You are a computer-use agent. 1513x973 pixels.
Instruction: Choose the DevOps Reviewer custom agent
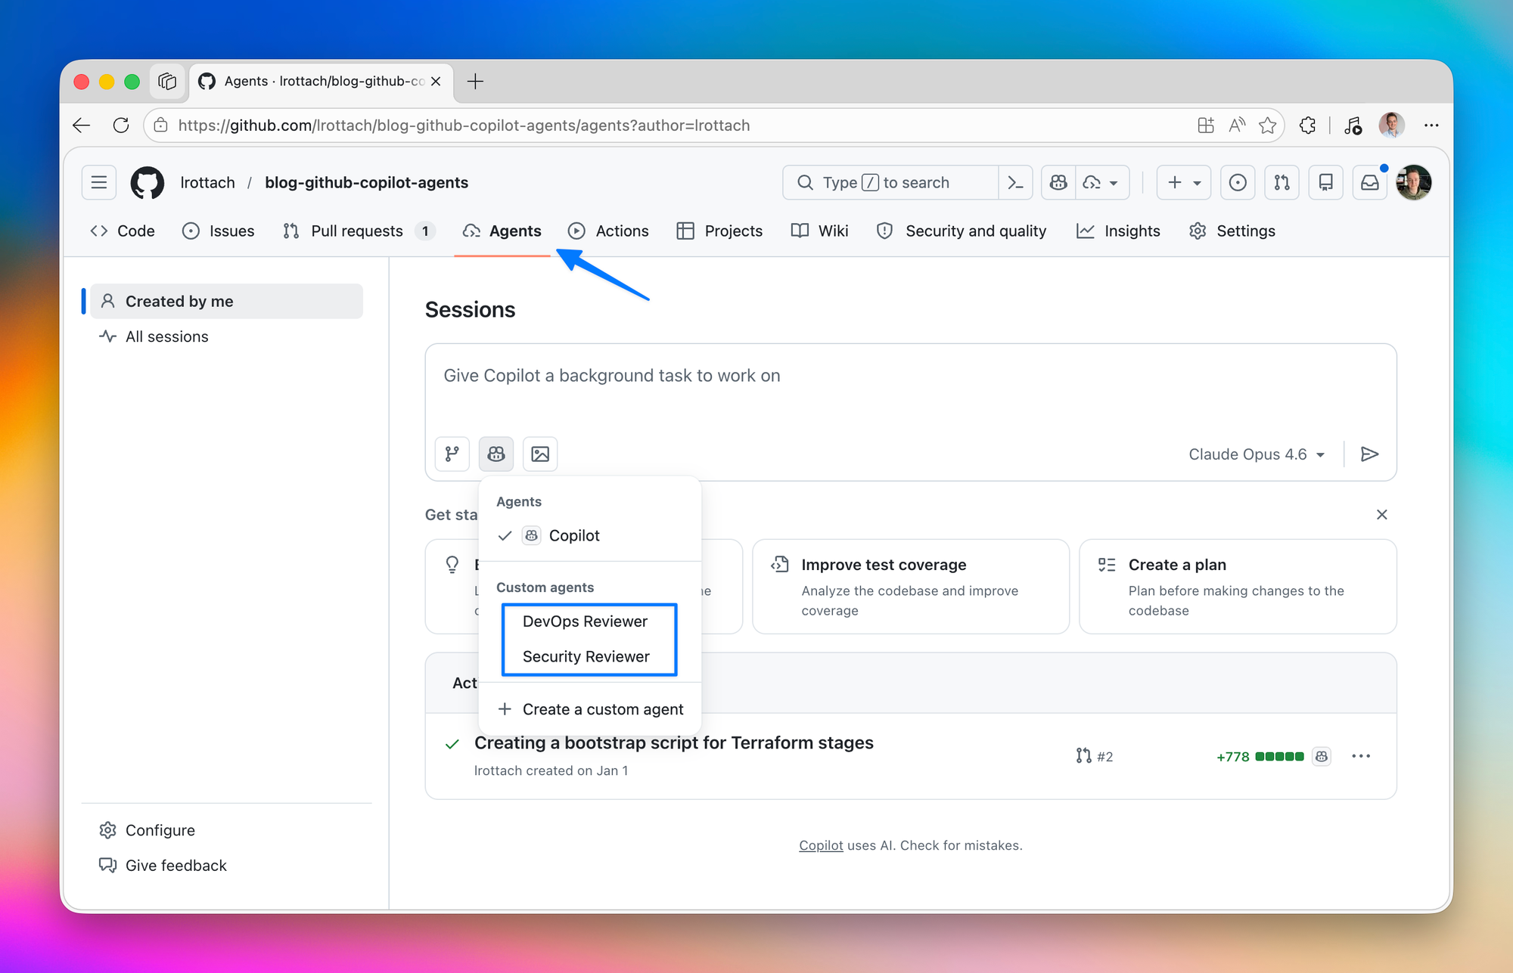coord(585,621)
